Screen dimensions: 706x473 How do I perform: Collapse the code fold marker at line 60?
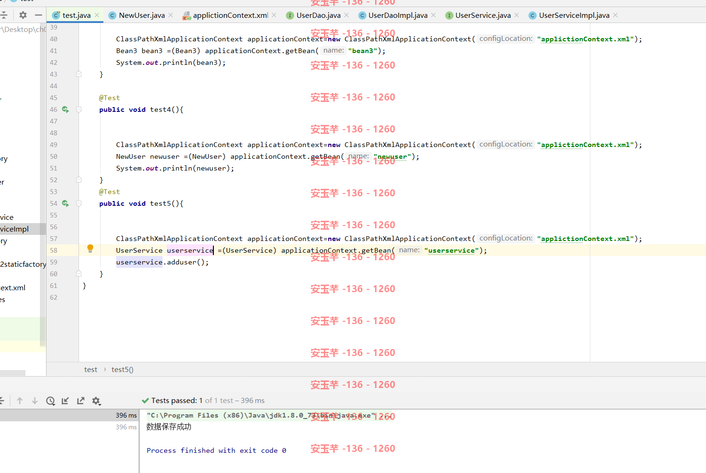pos(79,274)
